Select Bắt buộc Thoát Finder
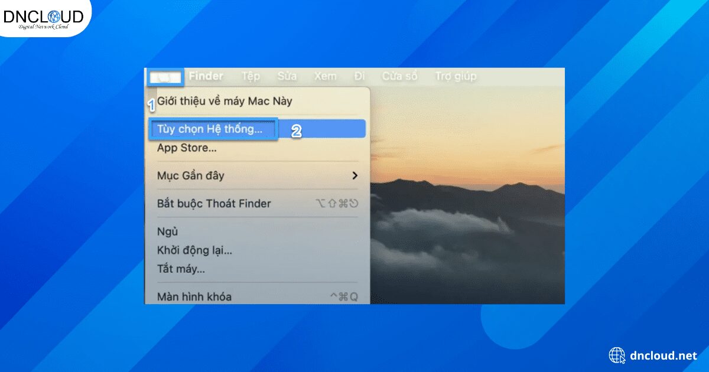Screen dimensions: 709x372 point(258,203)
